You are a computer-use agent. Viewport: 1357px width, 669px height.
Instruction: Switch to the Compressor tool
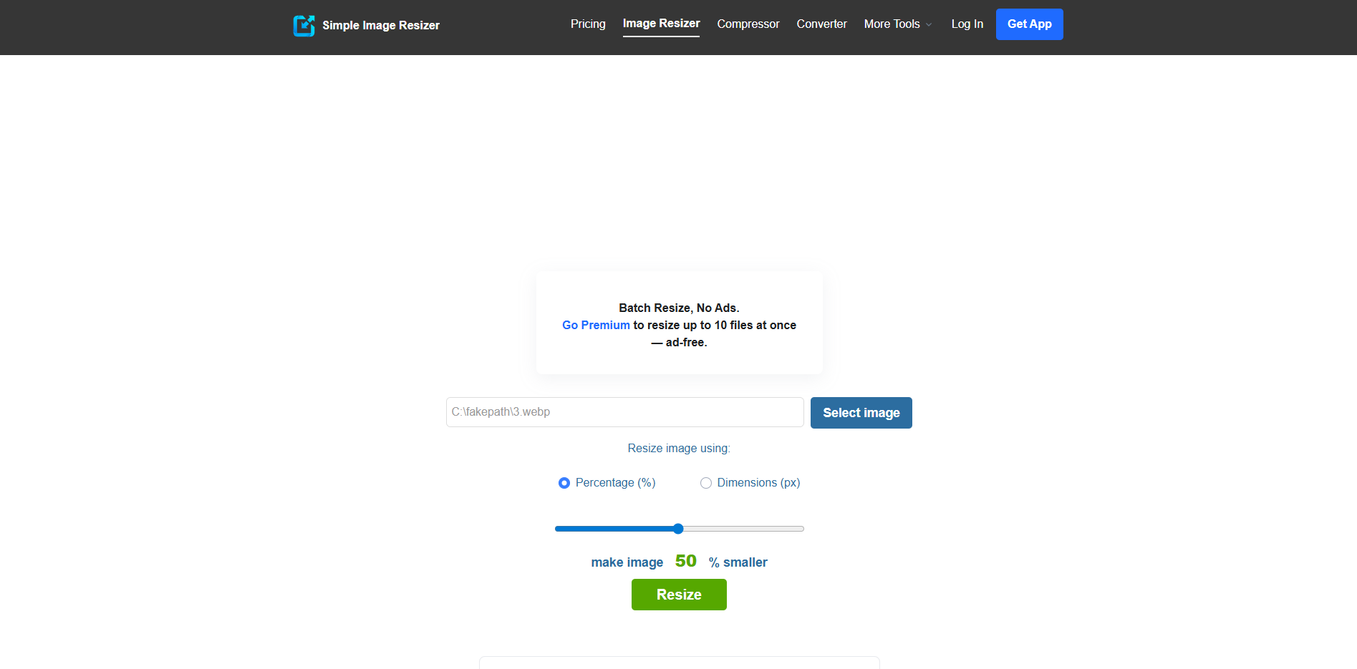point(748,24)
